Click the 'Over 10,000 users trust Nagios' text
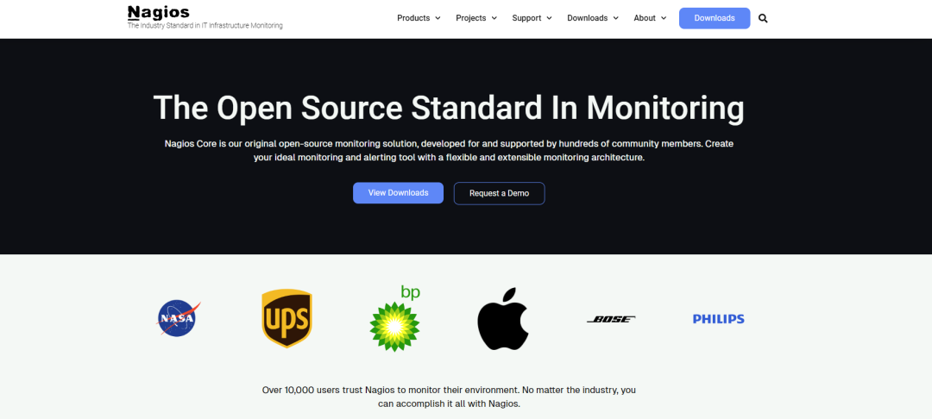932x419 pixels. [449, 397]
